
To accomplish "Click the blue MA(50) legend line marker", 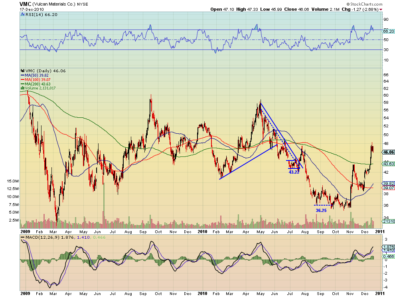I will pyautogui.click(x=22, y=75).
